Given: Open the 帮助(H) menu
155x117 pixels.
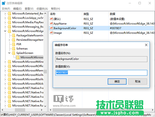Looking at the screenshot, I should (x=56, y=9).
